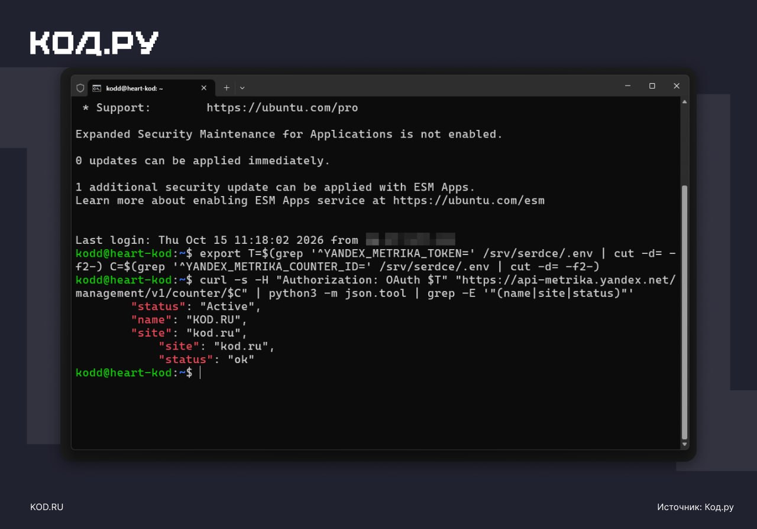Open the https://ubuntu.com/pro link

282,108
